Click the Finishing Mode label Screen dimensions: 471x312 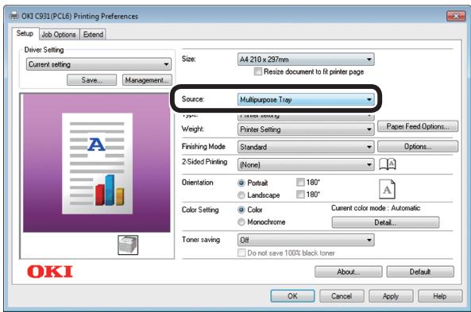coord(203,146)
